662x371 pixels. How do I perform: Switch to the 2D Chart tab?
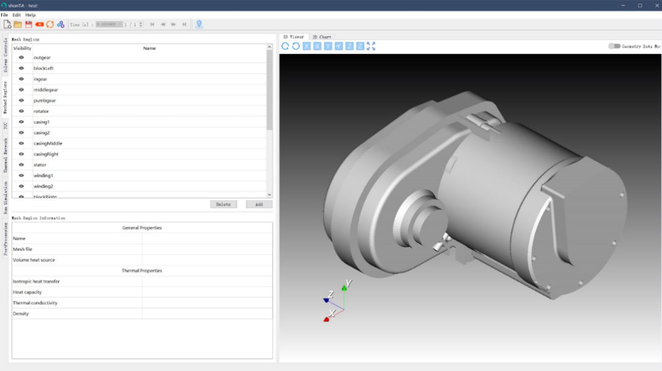coord(321,37)
